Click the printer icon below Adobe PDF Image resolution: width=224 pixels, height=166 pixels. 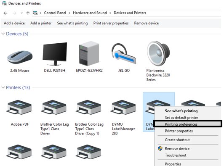(x=19, y=152)
